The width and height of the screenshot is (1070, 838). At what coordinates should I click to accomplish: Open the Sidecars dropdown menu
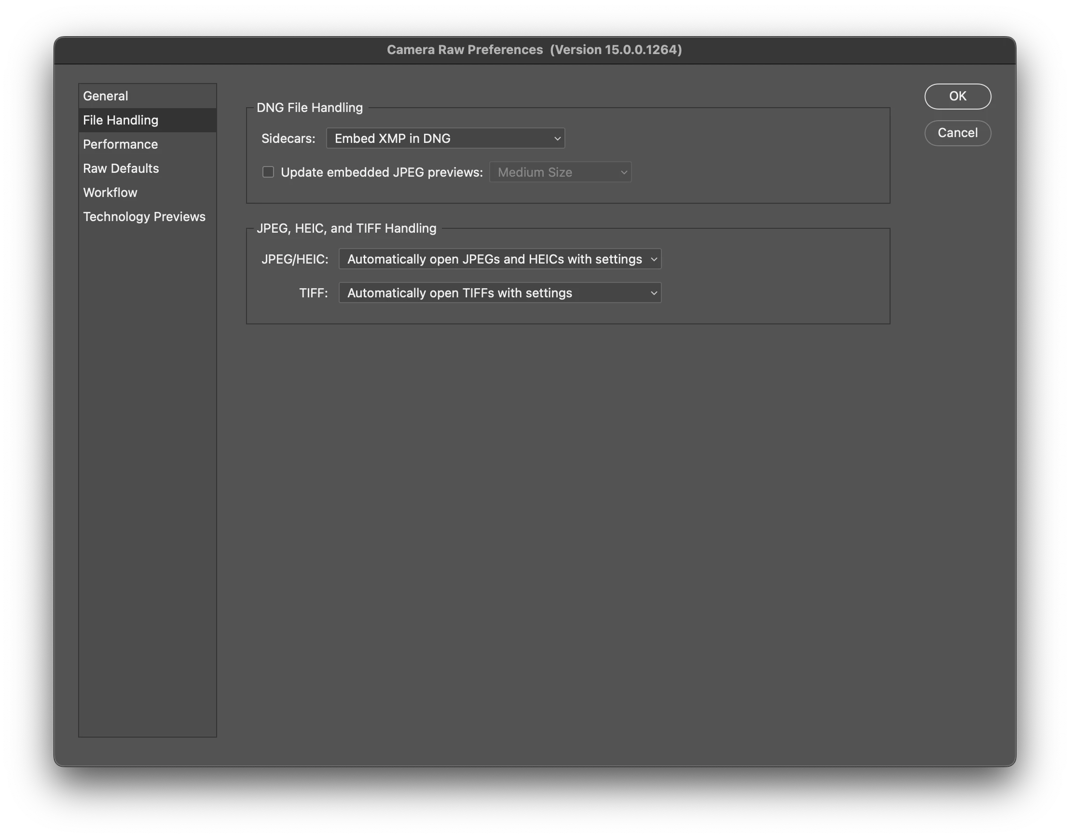(x=445, y=139)
